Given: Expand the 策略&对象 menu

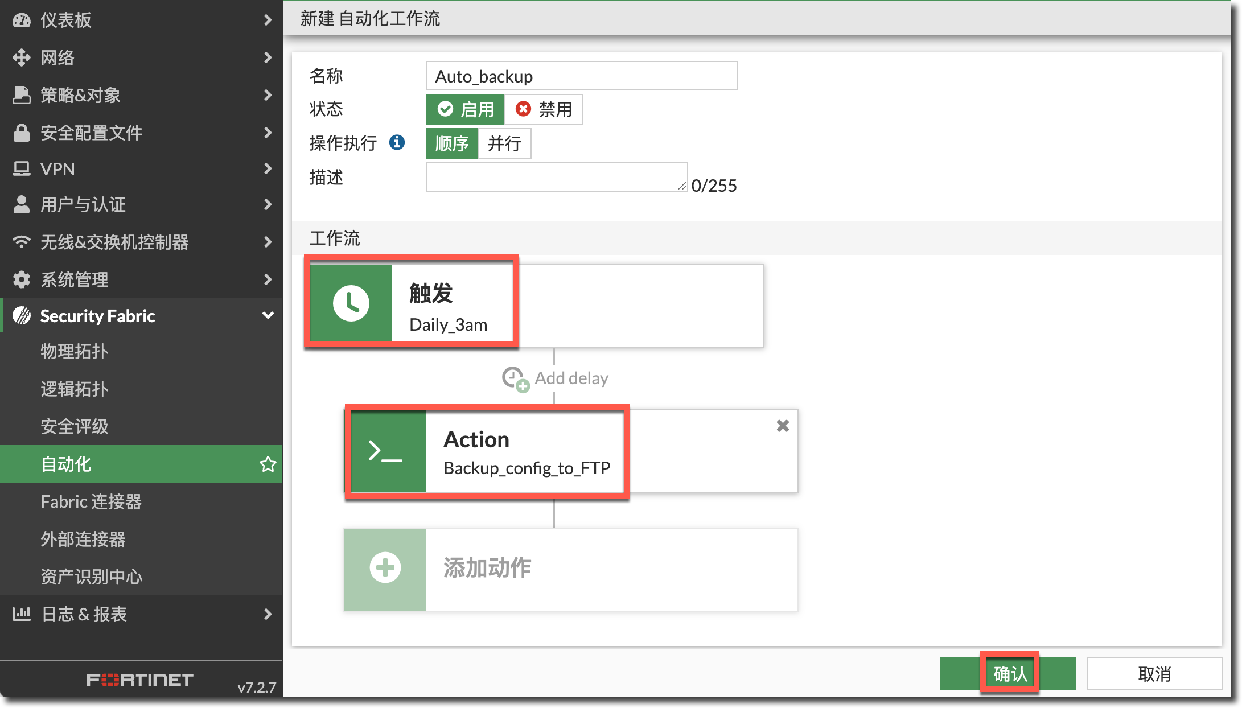Looking at the screenshot, I should 80,95.
